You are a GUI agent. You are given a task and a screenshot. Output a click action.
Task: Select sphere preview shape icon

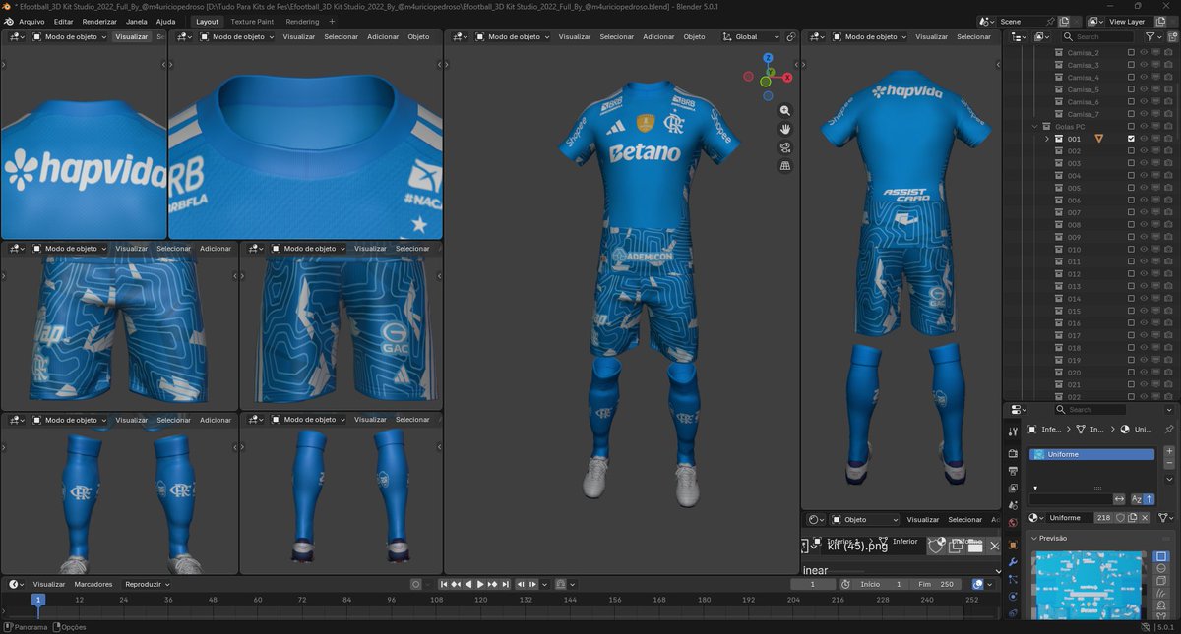point(1160,568)
